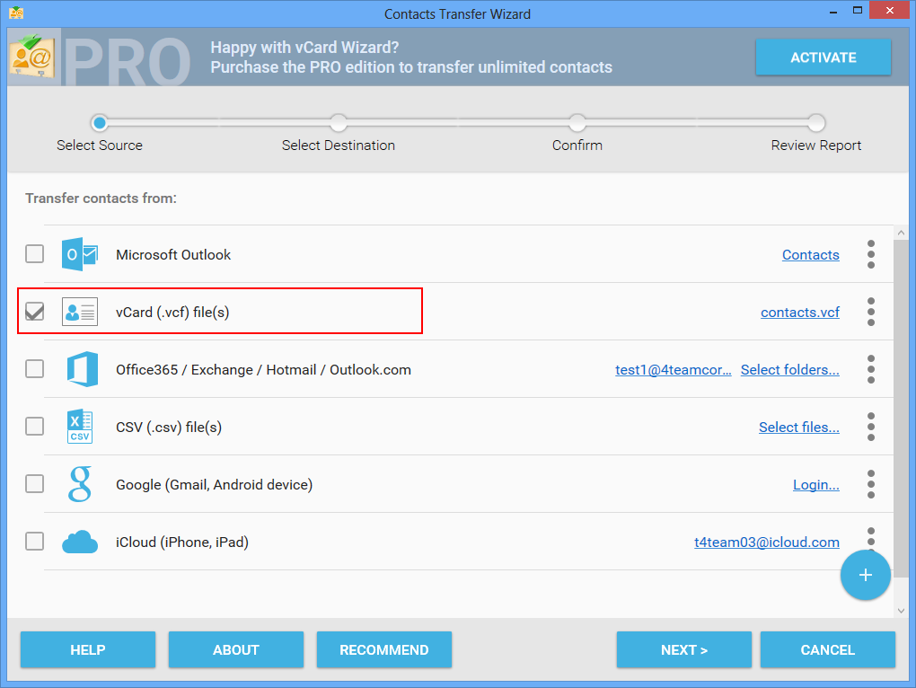Image resolution: width=916 pixels, height=688 pixels.
Task: Select the CSV (.csv) file(s) row label
Action: point(169,427)
